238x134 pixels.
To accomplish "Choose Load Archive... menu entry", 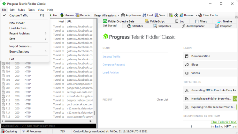I will (x=25, y=28).
